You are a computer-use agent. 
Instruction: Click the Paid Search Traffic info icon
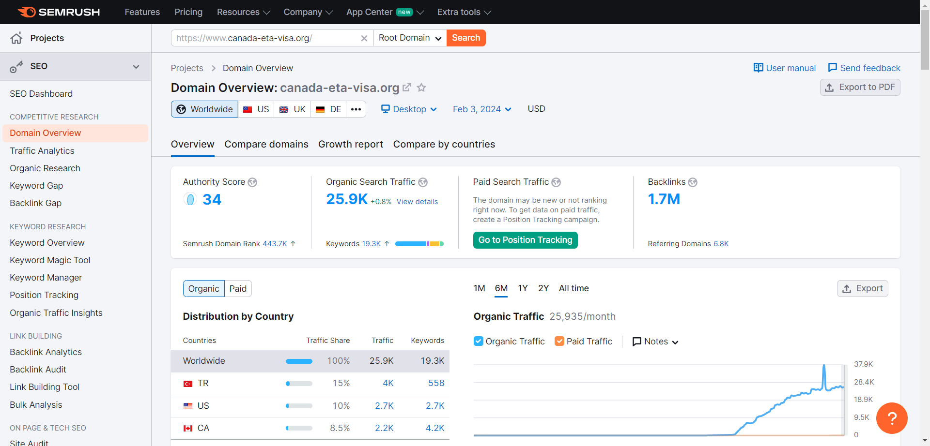click(556, 182)
